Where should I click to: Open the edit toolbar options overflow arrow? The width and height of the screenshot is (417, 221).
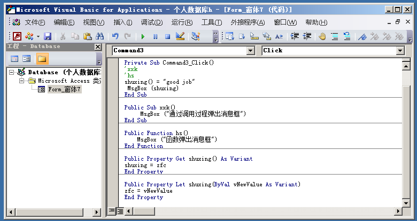[410, 37]
